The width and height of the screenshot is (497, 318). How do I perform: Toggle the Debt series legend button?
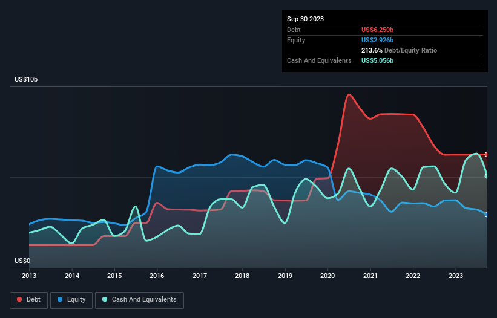pyautogui.click(x=29, y=300)
